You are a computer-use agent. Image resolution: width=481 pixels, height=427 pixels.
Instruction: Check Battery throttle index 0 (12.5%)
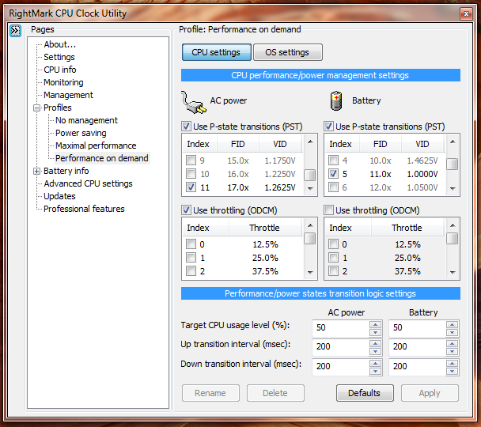(x=333, y=244)
